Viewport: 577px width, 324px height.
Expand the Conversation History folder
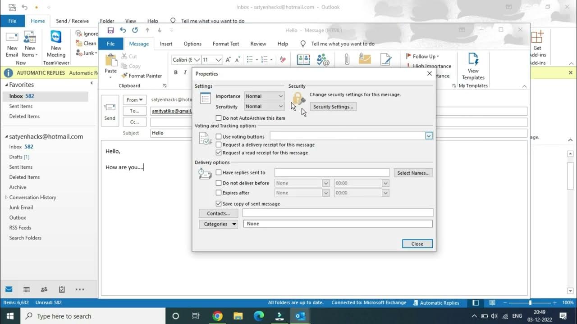click(x=6, y=197)
